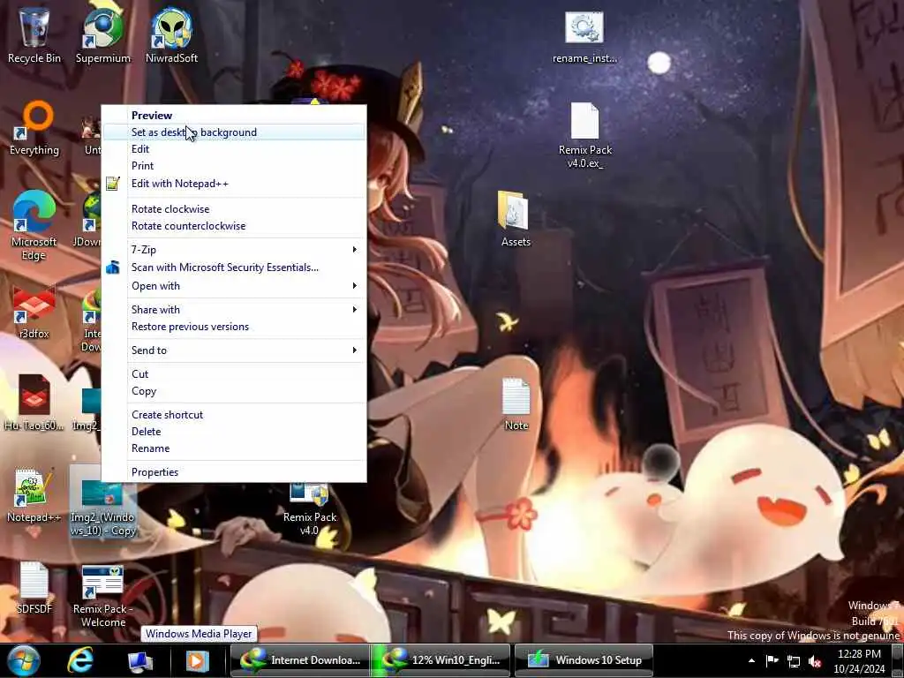Expand the Open with submenu
904x678 pixels.
234,285
